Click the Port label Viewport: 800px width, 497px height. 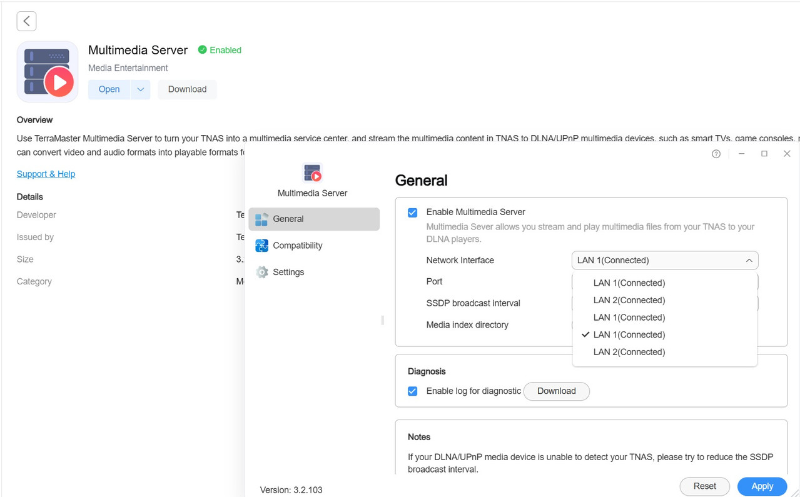(x=434, y=281)
